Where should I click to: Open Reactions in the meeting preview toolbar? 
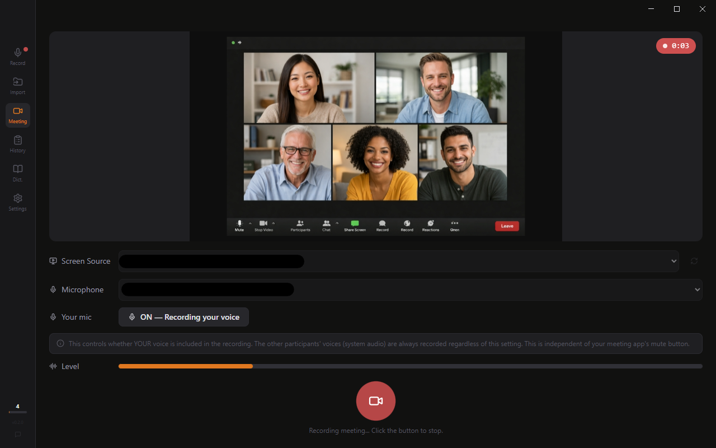coord(431,225)
